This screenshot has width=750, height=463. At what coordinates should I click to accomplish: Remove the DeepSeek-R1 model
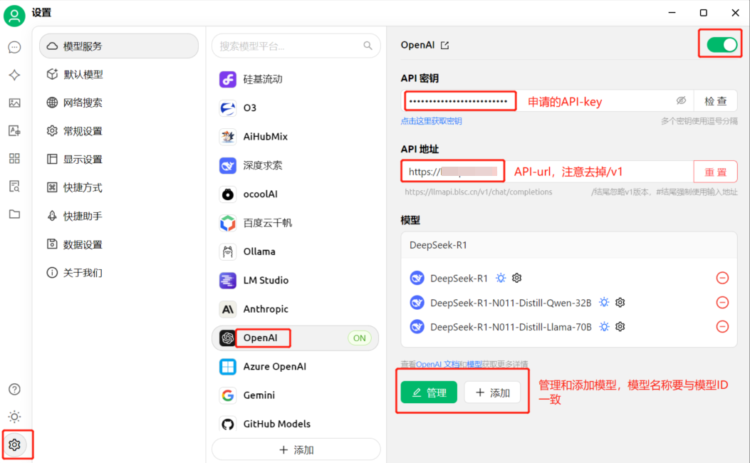click(722, 278)
